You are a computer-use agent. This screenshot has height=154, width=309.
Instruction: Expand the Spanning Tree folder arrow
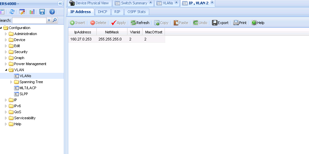pyautogui.click(x=11, y=82)
